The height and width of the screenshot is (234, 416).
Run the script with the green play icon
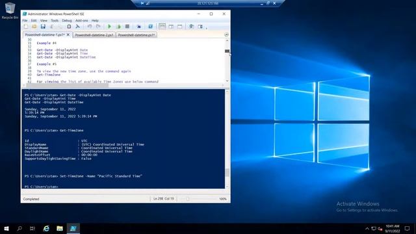[109, 27]
